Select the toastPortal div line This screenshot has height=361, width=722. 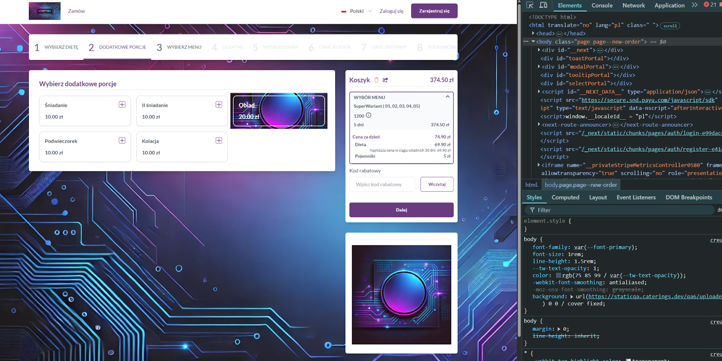point(585,58)
